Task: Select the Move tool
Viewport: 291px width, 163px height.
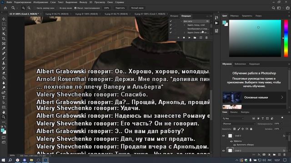Action: [4, 19]
